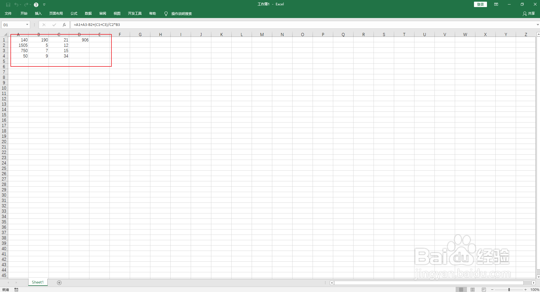
Task: Select cell A3 containing 750
Action: pyautogui.click(x=18, y=51)
